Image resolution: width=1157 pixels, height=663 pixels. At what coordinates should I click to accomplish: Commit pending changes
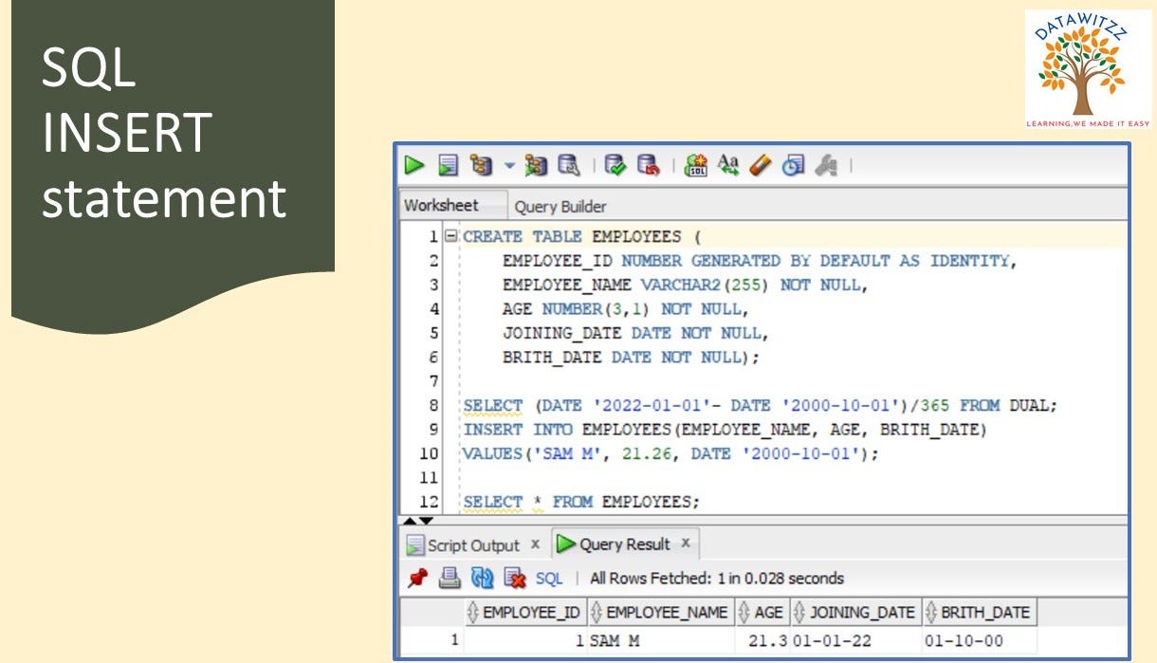[615, 165]
